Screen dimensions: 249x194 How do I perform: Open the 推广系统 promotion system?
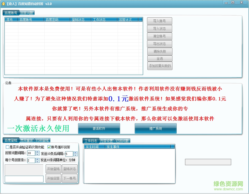pyautogui.click(x=156, y=128)
